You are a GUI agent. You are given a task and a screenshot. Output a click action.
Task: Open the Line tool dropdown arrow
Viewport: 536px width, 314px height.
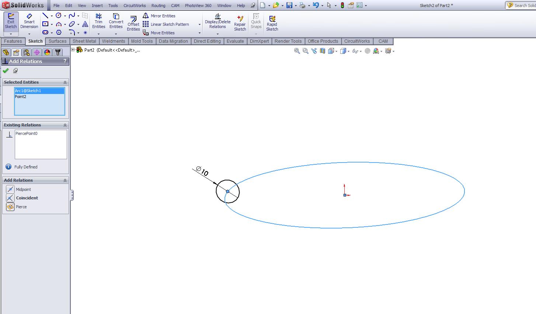click(52, 16)
